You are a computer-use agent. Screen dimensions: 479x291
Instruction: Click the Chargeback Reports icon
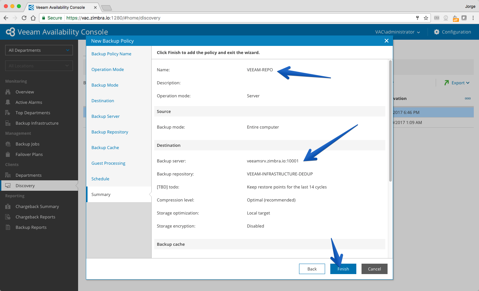click(8, 217)
